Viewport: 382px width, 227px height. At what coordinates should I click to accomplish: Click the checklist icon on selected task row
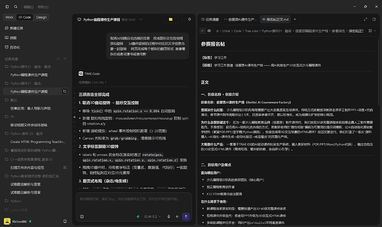tap(65, 91)
